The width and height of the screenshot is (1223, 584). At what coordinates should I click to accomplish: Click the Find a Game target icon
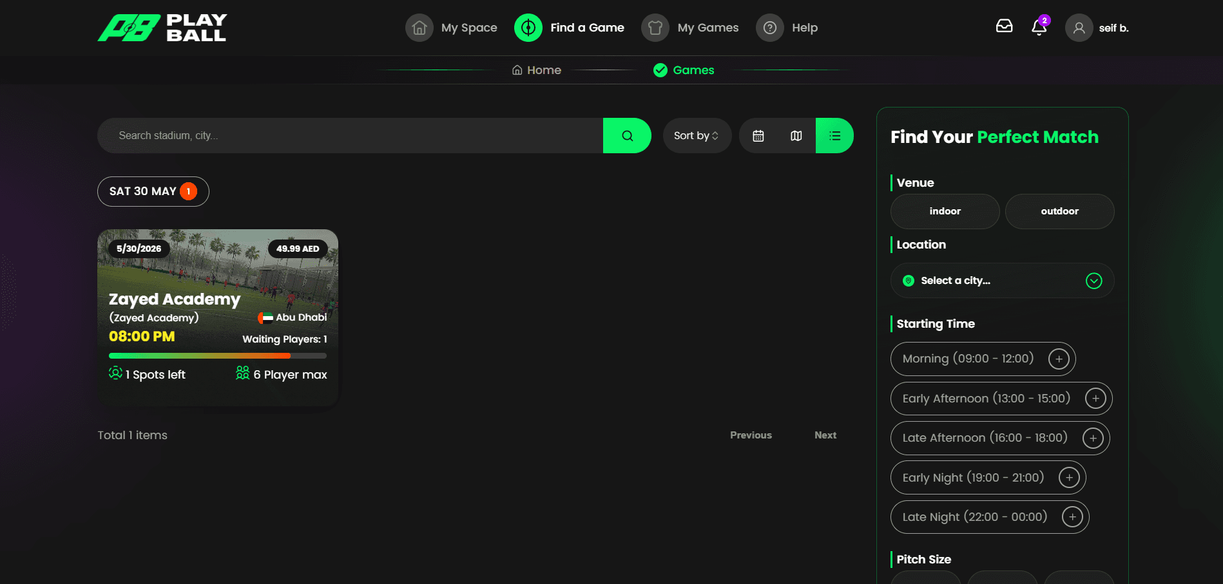[x=528, y=28]
